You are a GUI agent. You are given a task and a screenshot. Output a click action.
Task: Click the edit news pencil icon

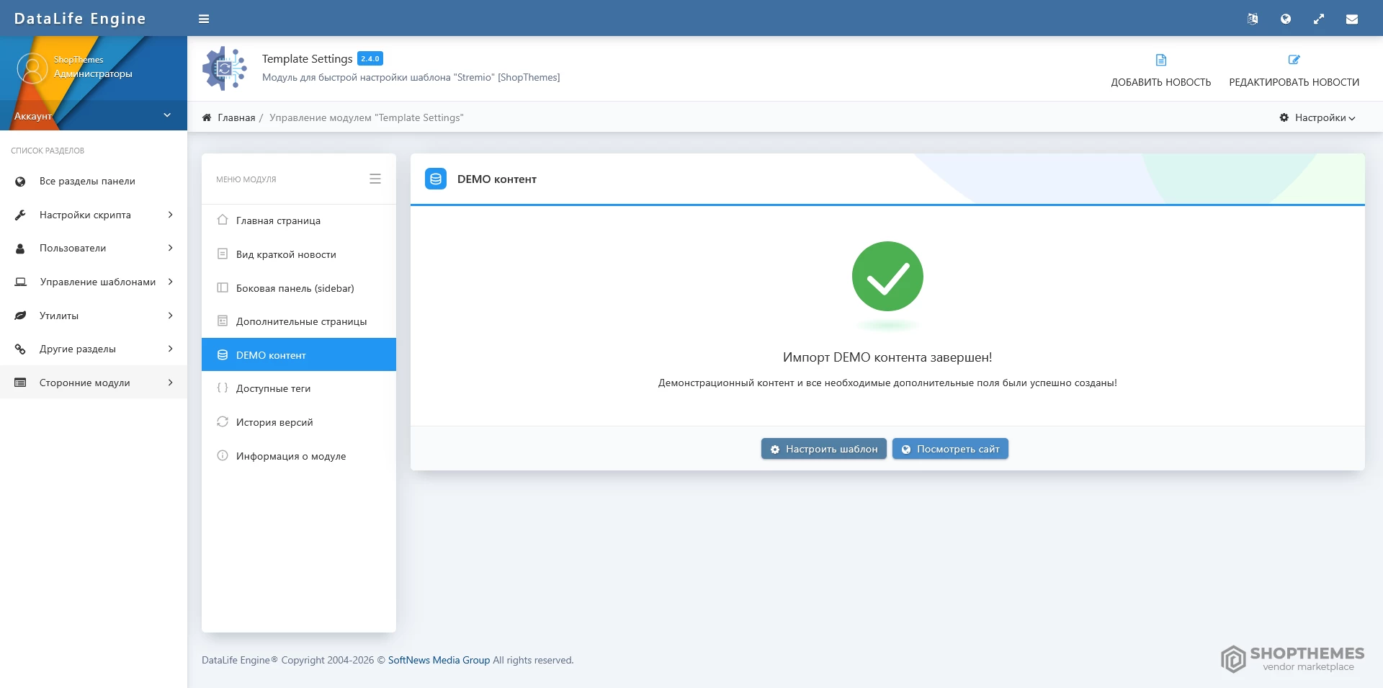(1294, 61)
